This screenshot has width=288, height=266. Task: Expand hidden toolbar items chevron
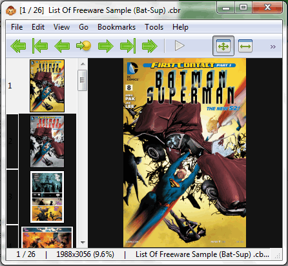click(273, 46)
